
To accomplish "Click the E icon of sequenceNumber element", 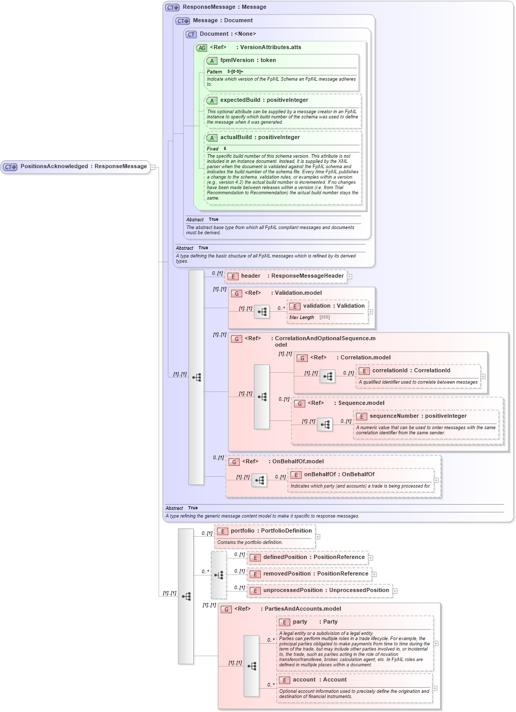I will pyautogui.click(x=362, y=416).
